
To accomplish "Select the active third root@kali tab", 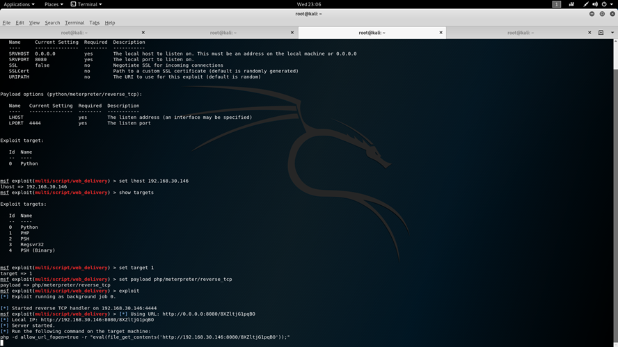I will (x=372, y=33).
